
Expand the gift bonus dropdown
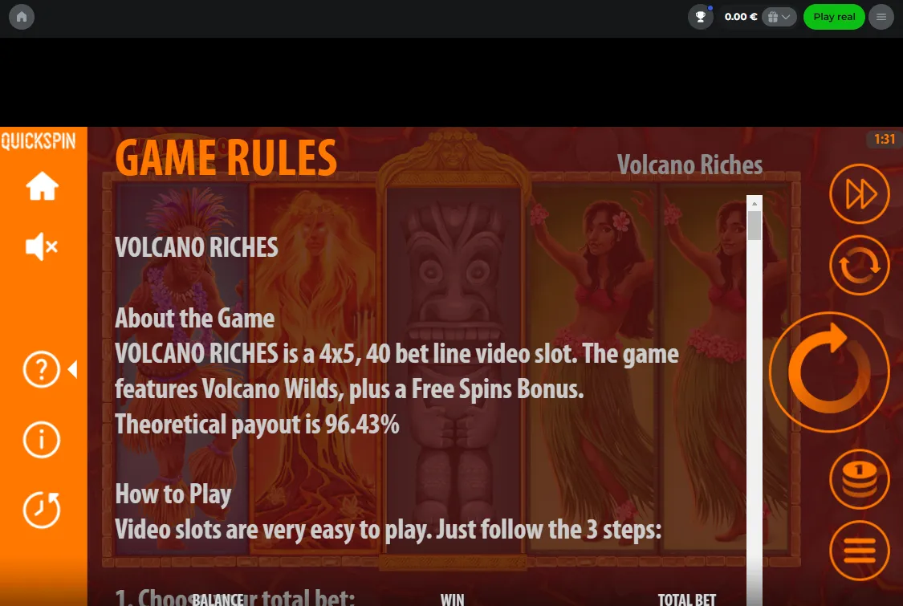coord(779,17)
